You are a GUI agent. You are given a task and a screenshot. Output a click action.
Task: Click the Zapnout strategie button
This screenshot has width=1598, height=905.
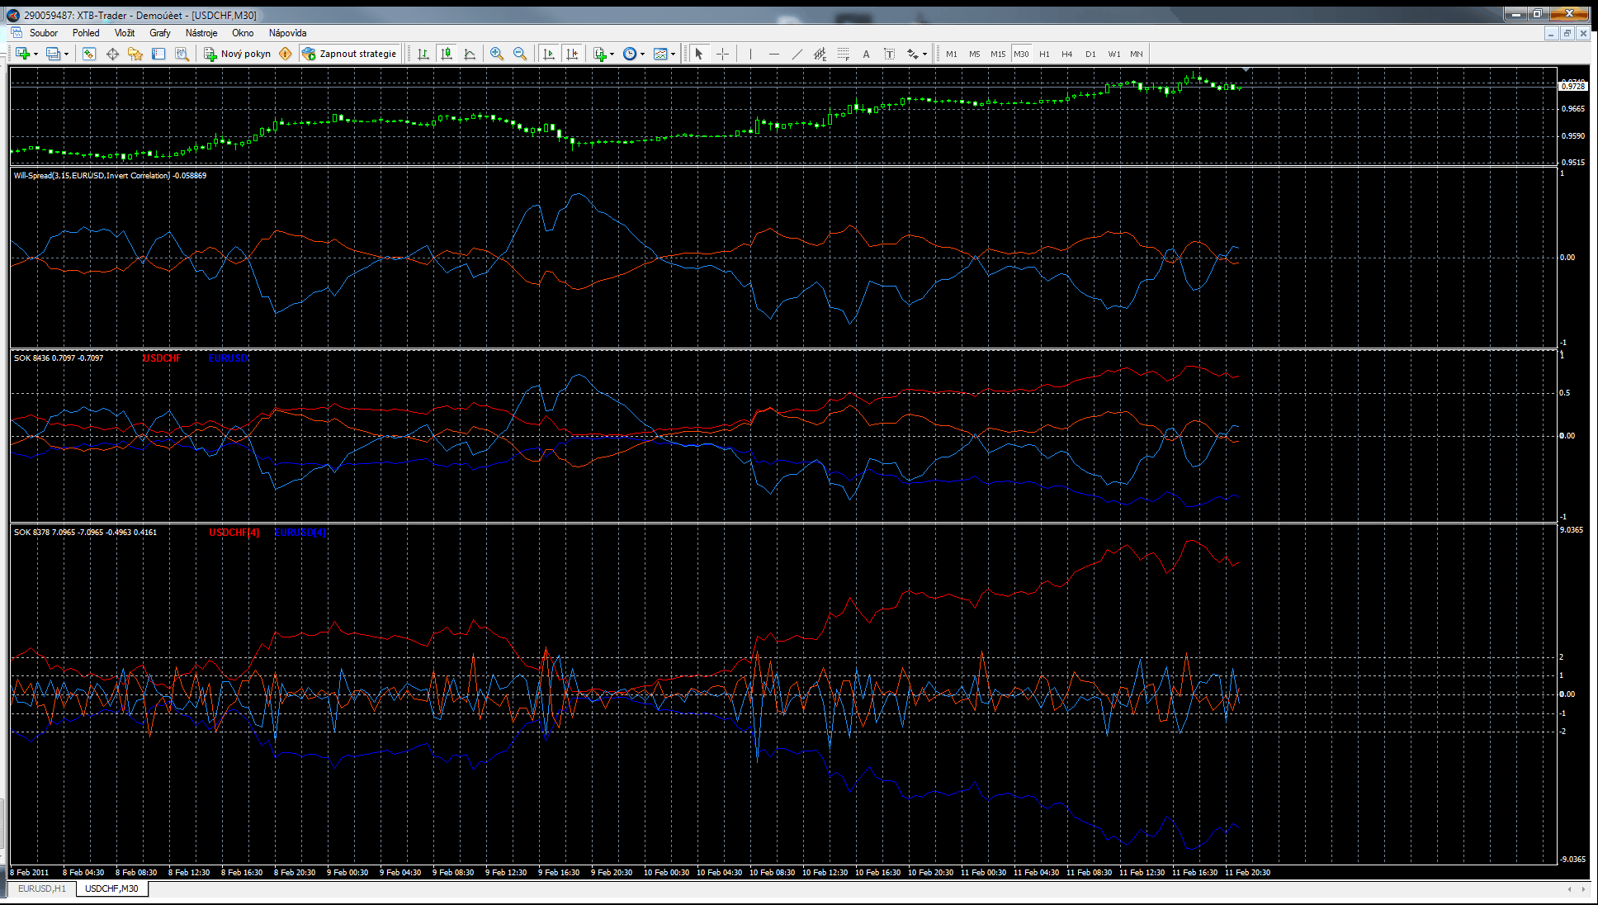(x=350, y=54)
